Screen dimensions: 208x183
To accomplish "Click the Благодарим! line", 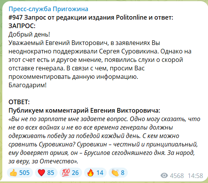I will (28, 85).
